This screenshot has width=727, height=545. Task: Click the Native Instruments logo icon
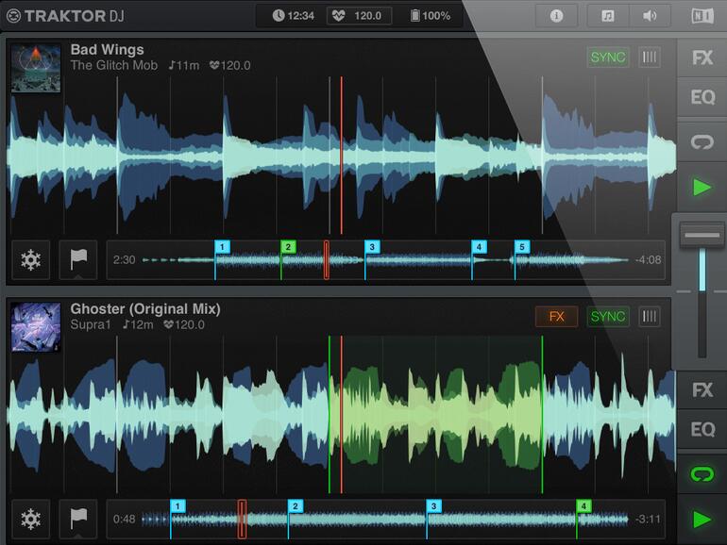702,16
